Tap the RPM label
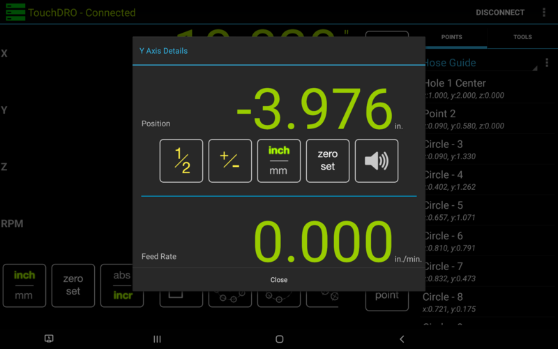 (x=12, y=223)
